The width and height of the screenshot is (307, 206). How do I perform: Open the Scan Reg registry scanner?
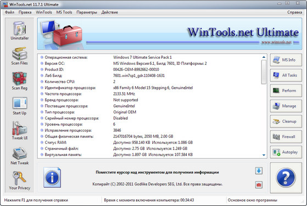click(x=20, y=81)
